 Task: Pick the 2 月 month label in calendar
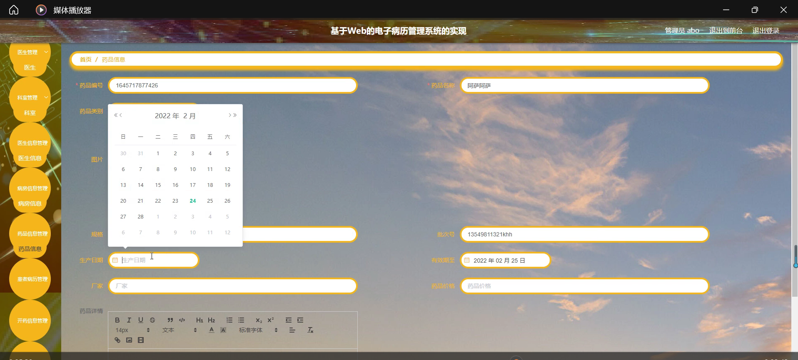point(190,116)
